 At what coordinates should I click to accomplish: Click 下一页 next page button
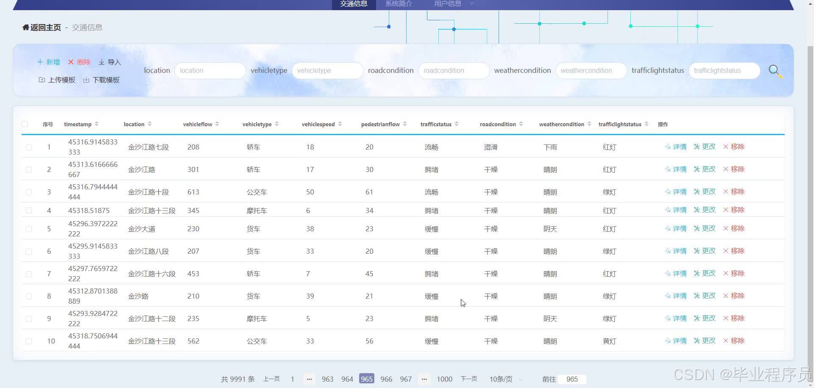(x=469, y=379)
